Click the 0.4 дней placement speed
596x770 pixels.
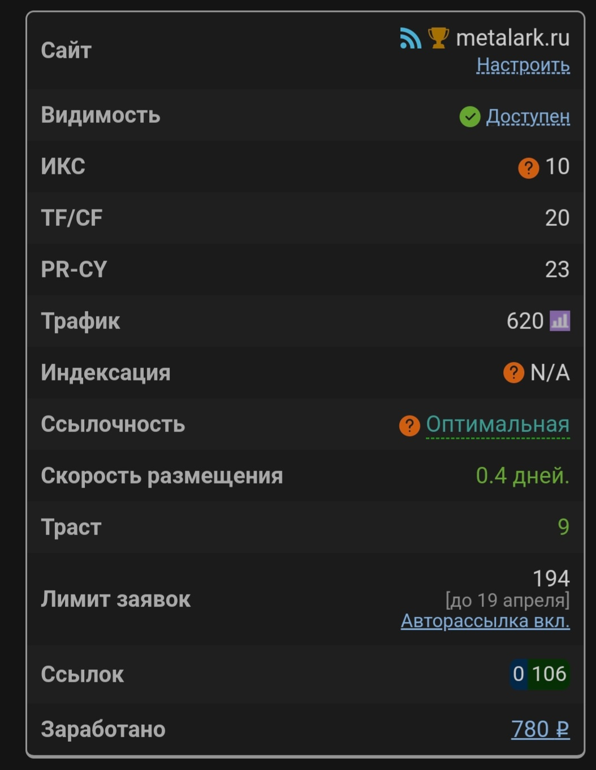(x=522, y=476)
